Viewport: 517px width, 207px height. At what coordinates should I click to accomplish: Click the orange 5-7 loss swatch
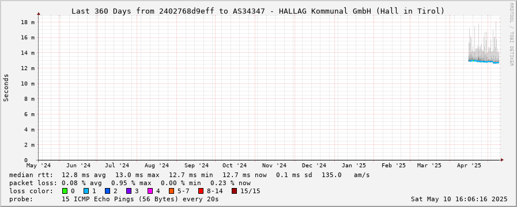click(171, 191)
